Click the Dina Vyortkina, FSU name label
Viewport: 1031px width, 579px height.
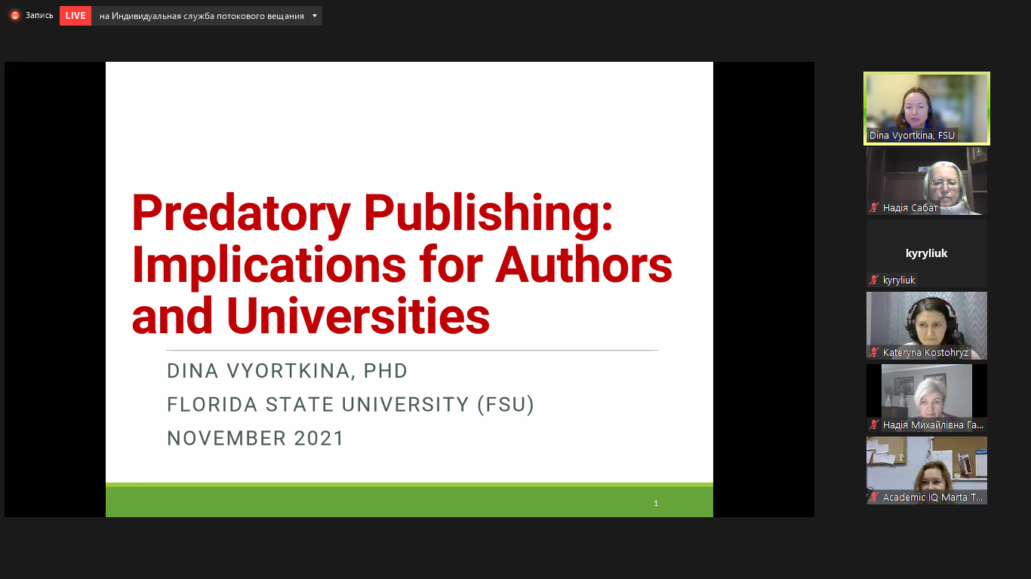coord(912,136)
